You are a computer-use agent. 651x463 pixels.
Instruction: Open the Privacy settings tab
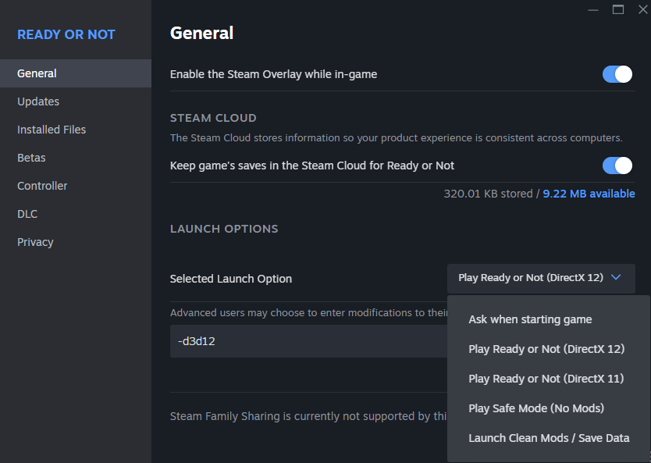tap(35, 242)
